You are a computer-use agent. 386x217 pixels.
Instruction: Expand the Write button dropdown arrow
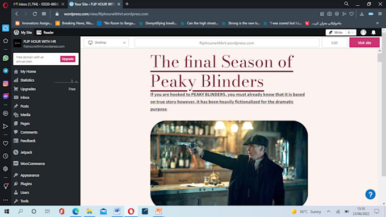351,32
